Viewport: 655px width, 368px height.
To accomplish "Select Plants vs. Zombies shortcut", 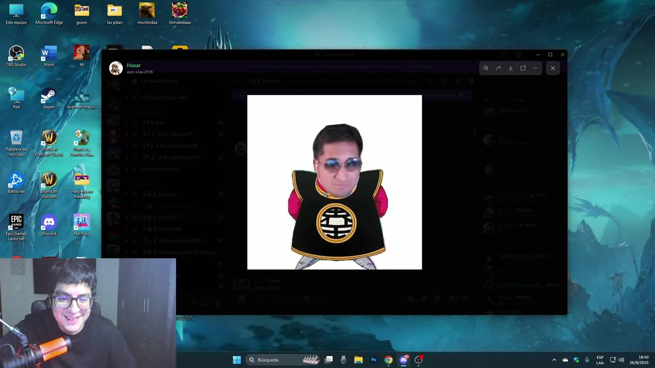I will (x=81, y=144).
